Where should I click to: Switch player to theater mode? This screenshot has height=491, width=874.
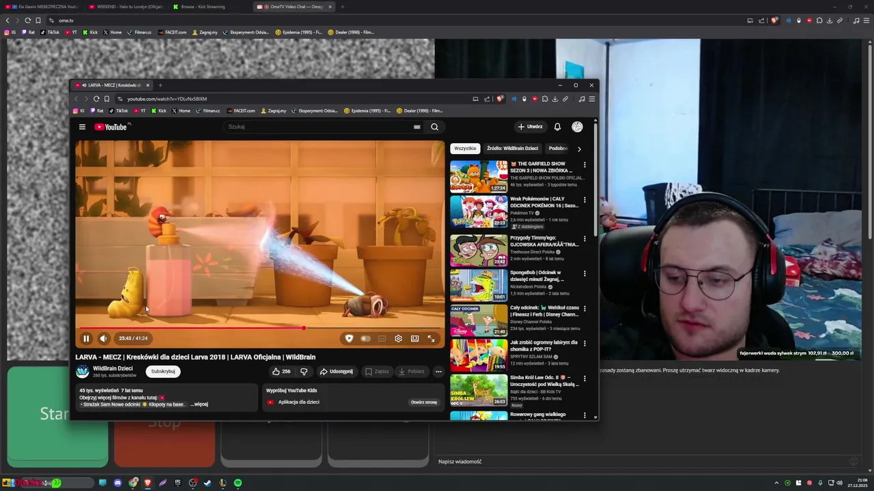[414, 338]
